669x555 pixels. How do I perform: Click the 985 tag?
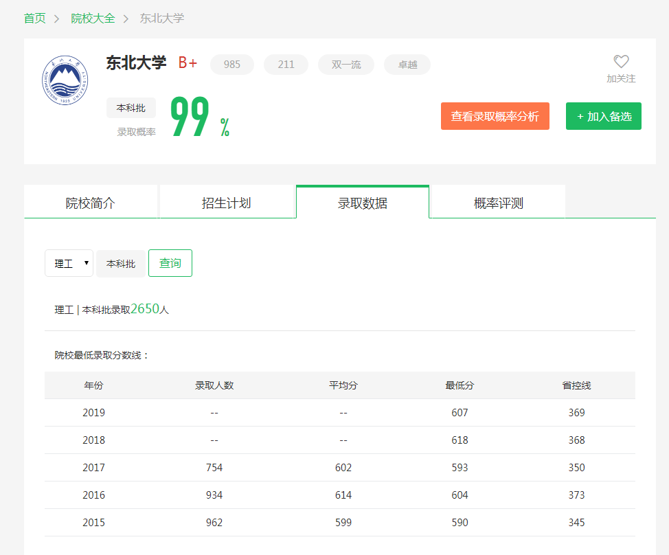pos(232,65)
